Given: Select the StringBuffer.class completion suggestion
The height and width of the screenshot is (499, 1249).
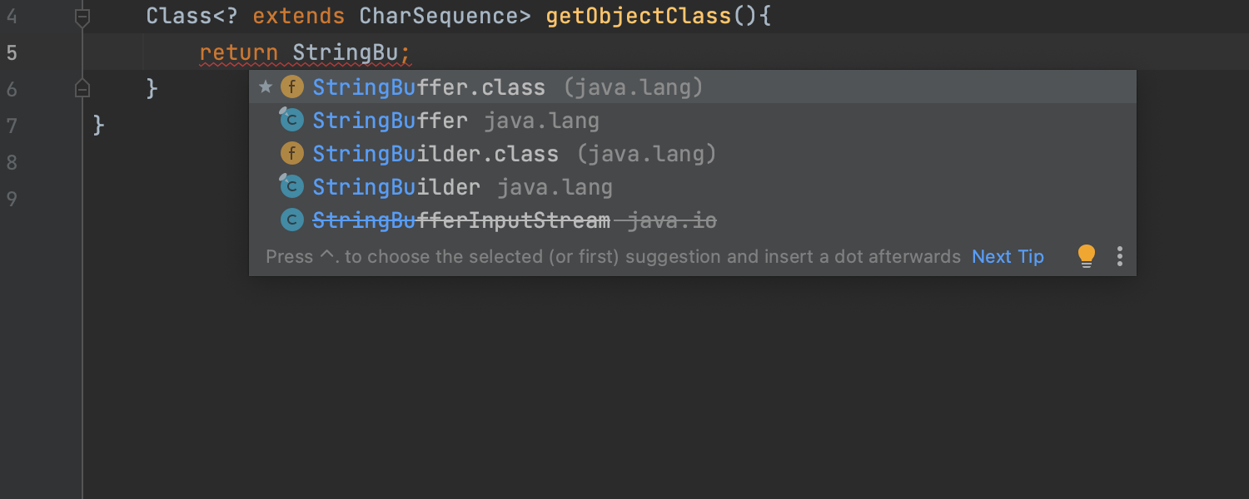Looking at the screenshot, I should click(429, 87).
